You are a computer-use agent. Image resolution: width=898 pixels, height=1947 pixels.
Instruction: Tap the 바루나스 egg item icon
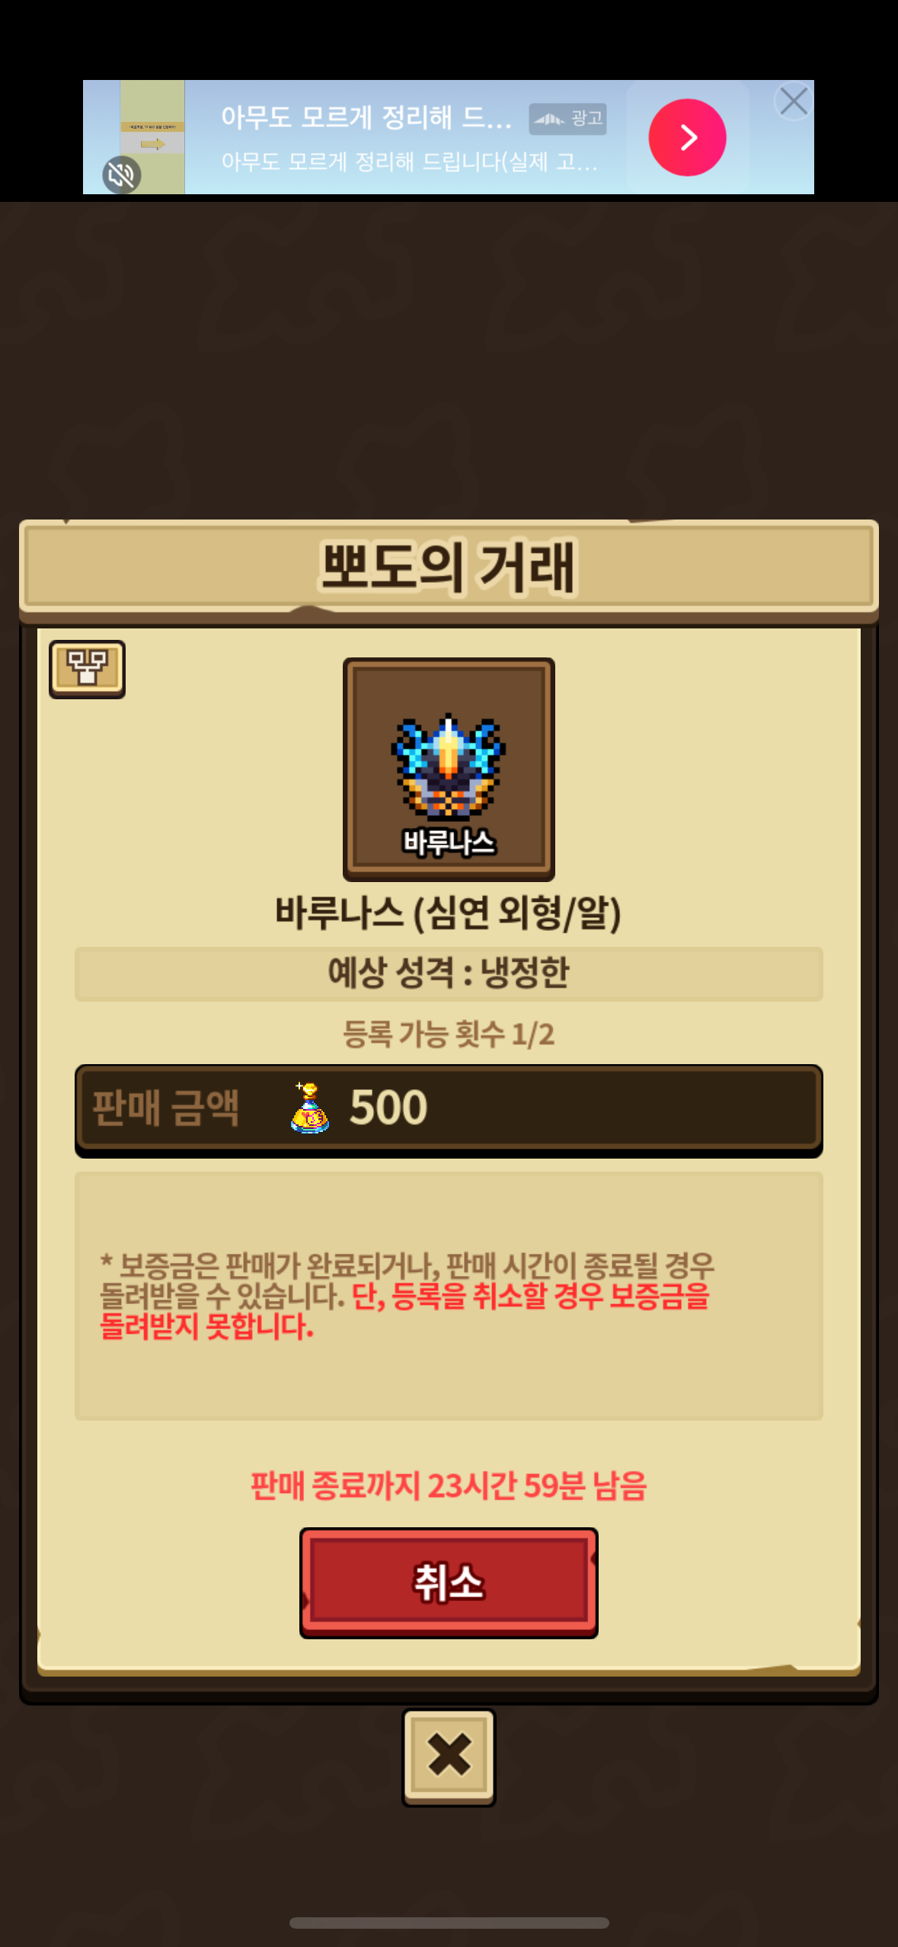click(x=449, y=769)
